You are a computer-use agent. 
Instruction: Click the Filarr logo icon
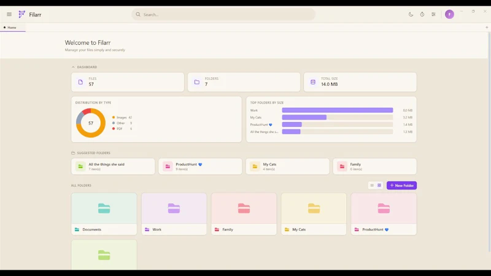point(21,14)
